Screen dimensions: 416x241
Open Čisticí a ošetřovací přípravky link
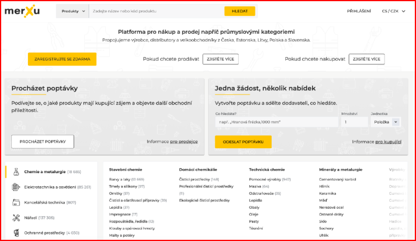[x=138, y=201]
